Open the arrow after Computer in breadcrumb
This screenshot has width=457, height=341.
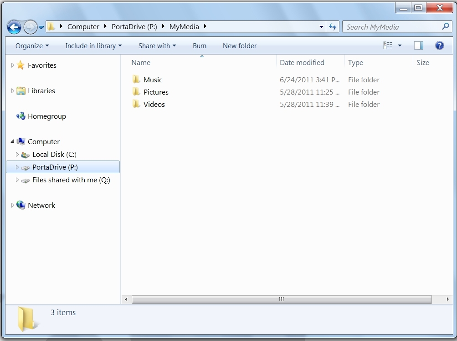click(x=106, y=26)
